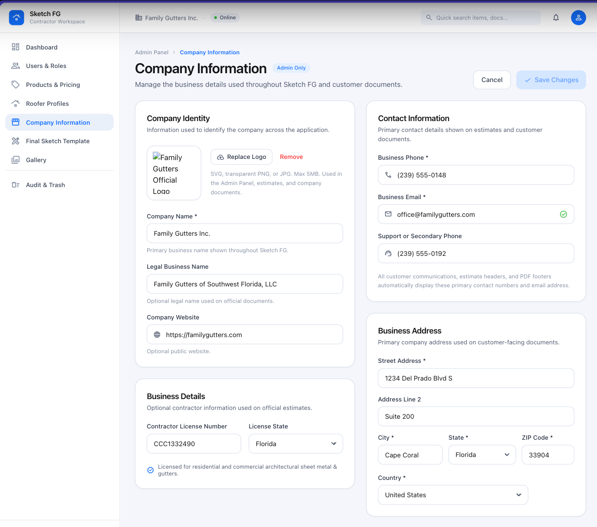Click the Company Name field
Viewport: 597px width, 527px height.
click(245, 233)
